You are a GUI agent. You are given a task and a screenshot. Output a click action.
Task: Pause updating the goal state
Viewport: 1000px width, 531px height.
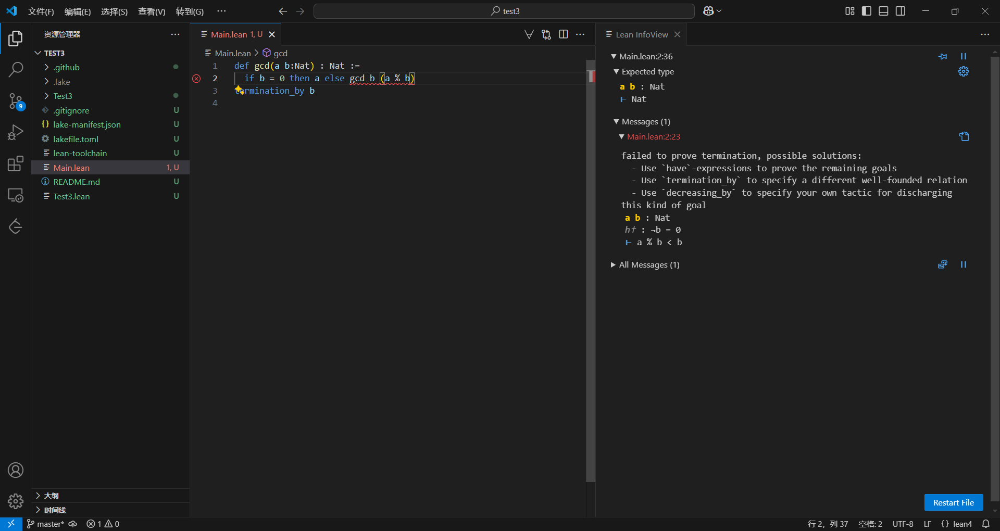click(964, 56)
